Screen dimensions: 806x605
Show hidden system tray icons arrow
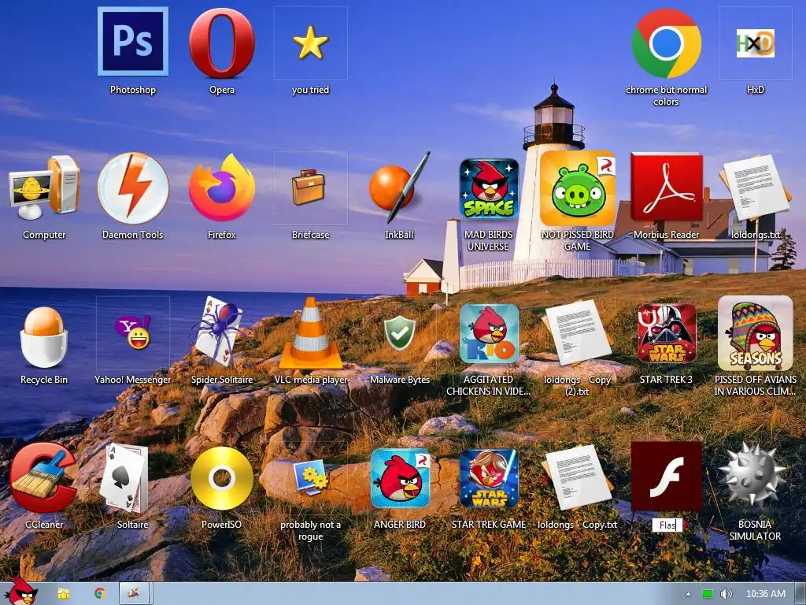(x=688, y=594)
